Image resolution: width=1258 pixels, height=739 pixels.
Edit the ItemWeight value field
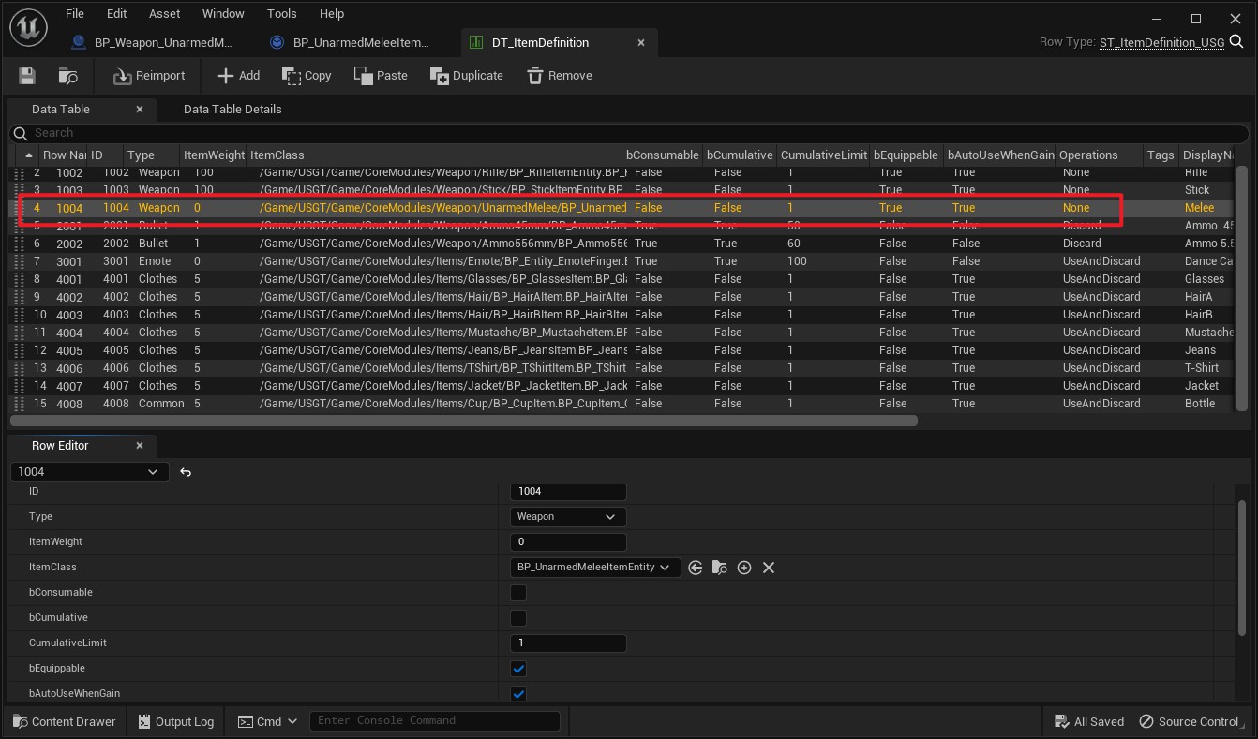(x=568, y=541)
